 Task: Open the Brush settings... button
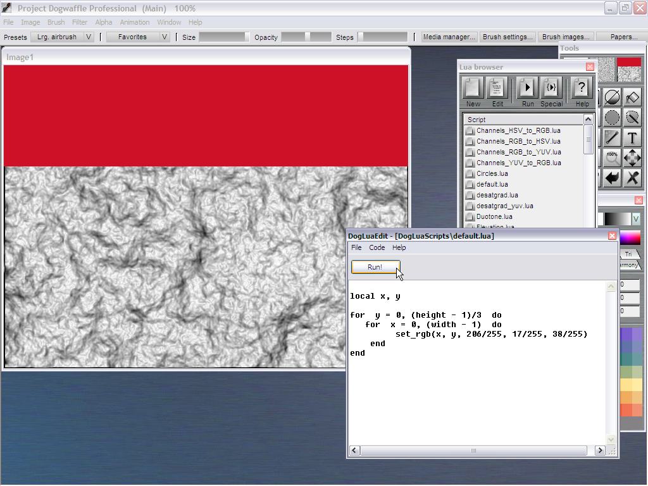pos(508,37)
